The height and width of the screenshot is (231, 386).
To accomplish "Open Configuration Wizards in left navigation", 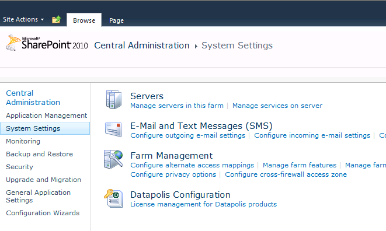I will [x=43, y=213].
